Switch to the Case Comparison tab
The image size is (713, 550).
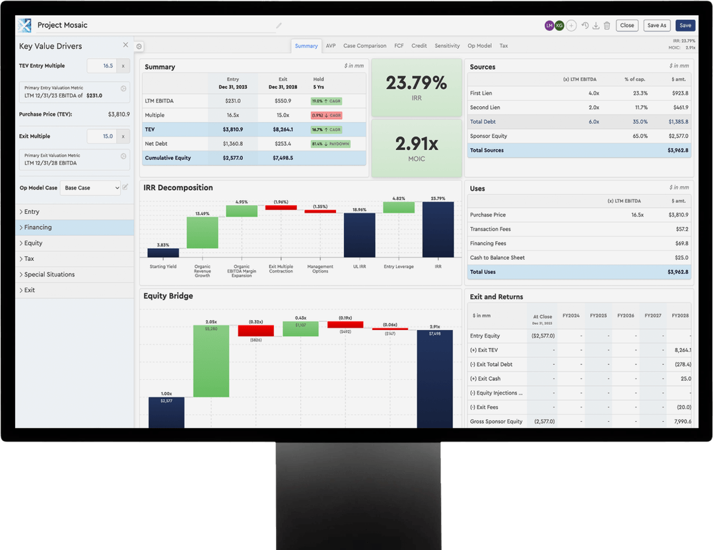coord(364,46)
